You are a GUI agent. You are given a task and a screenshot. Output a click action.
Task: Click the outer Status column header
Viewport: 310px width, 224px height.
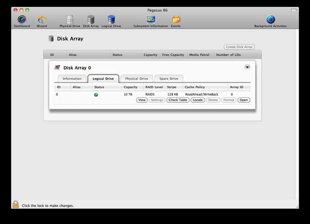117,55
